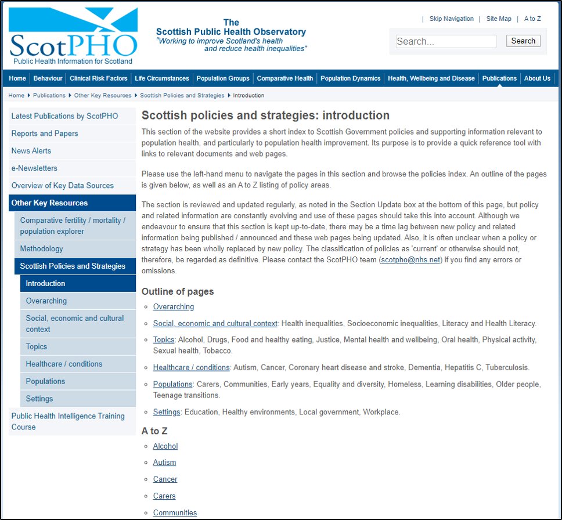Click Other Key Resources breadcrumb

(x=103, y=95)
